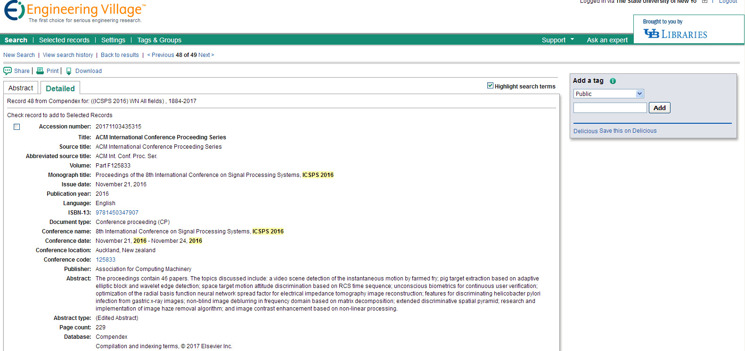Click the UB Libraries logo
745x351 pixels.
pos(675,34)
